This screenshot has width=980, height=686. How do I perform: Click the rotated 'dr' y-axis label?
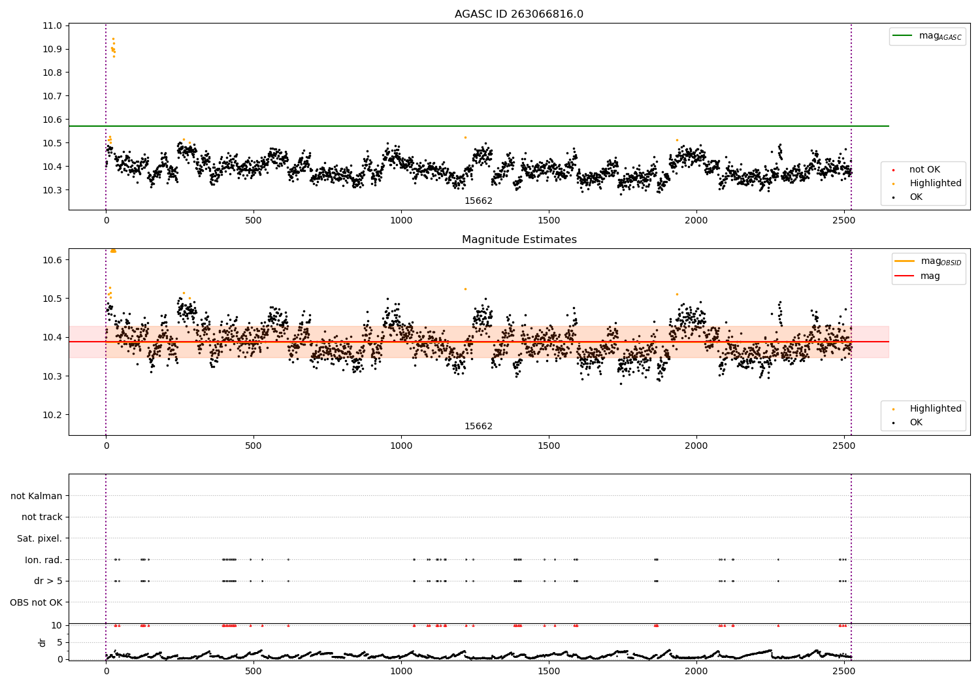(x=42, y=642)
